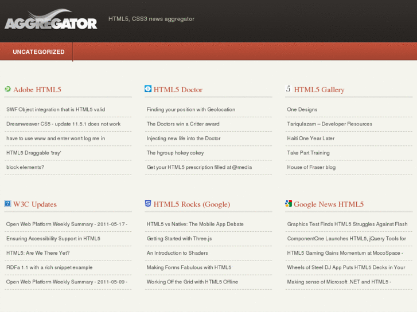The width and height of the screenshot is (417, 312).
Task: Open 'Injecting new life into the Doctor'
Action: tap(184, 139)
